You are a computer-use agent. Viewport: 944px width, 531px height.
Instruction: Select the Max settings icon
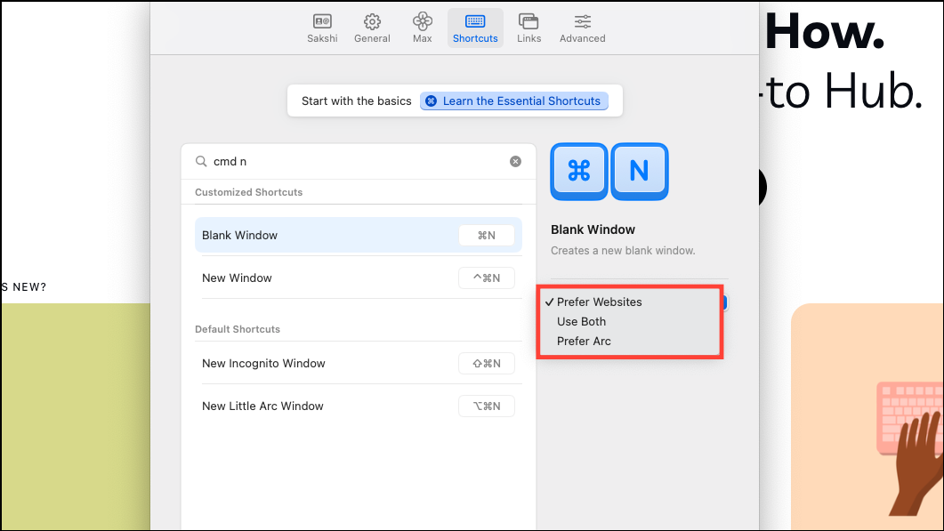coord(422,27)
